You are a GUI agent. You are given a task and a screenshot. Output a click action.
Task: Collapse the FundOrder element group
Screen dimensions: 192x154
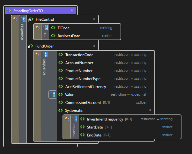coord(94,46)
